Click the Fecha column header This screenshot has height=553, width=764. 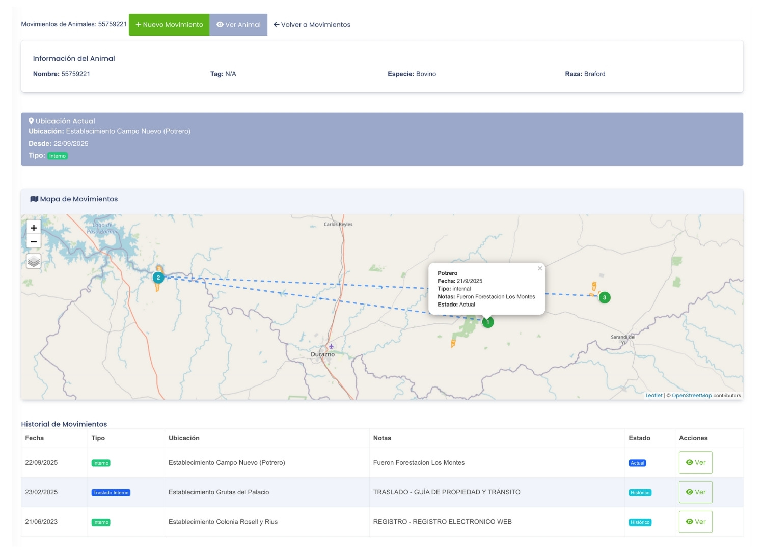pyautogui.click(x=35, y=438)
